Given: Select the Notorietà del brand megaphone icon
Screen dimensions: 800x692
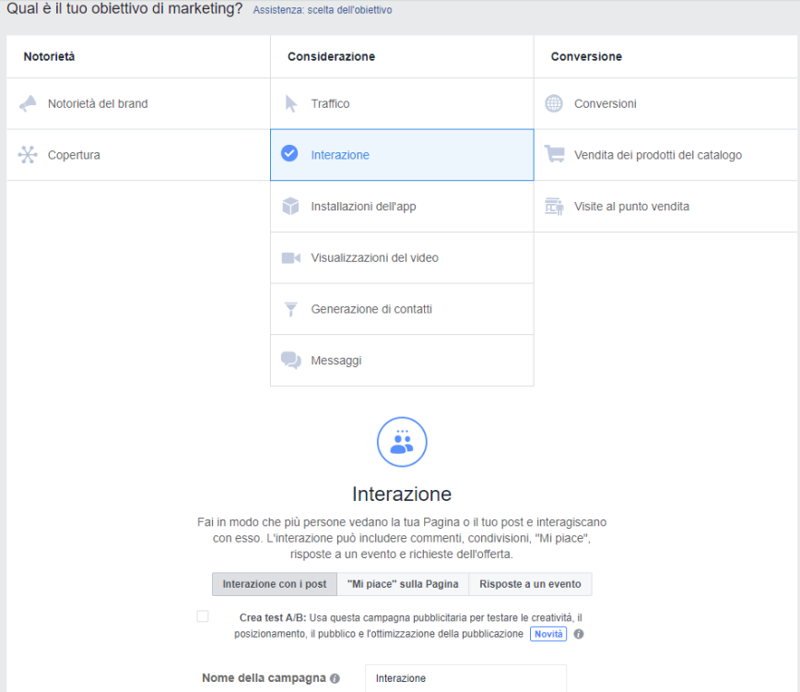Looking at the screenshot, I should click(x=29, y=103).
